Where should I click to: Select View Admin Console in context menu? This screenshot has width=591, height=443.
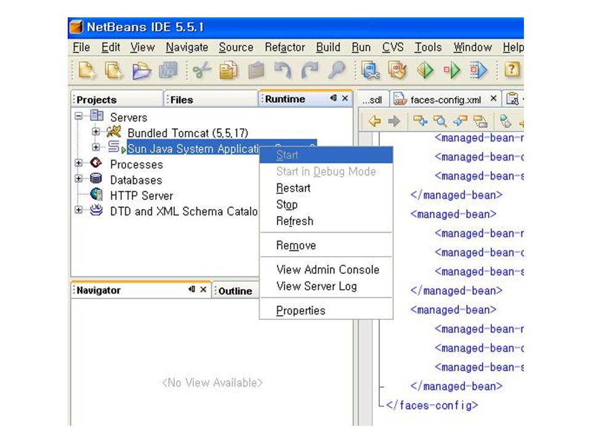pos(326,269)
